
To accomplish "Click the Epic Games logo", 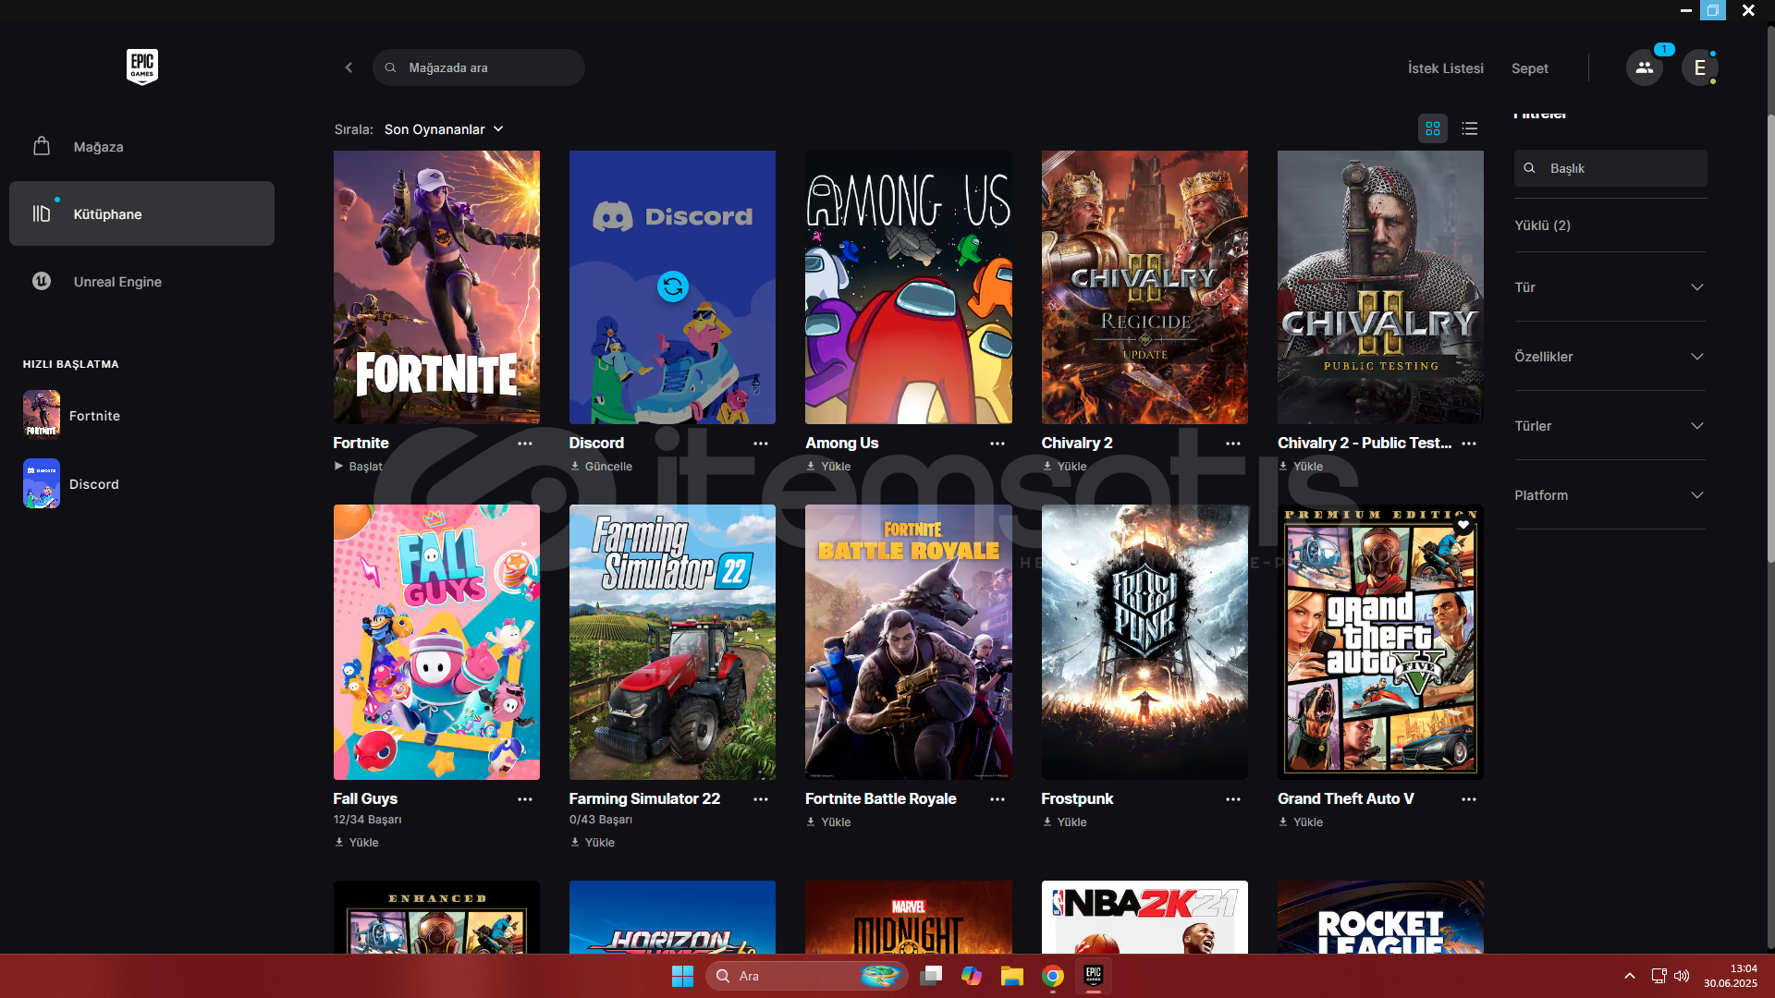I will [141, 67].
